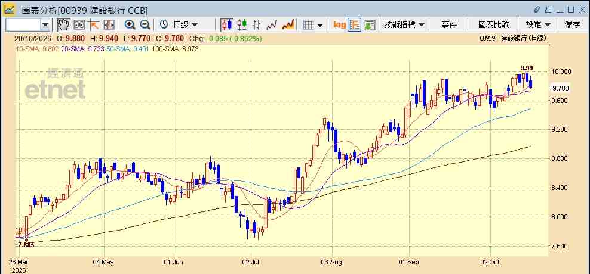Click the binoculars view icon
This screenshot has height=274, width=590.
click(79, 25)
